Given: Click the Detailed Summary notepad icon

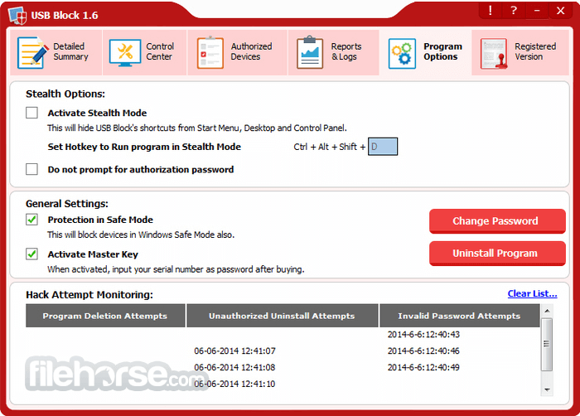Looking at the screenshot, I should 33,52.
